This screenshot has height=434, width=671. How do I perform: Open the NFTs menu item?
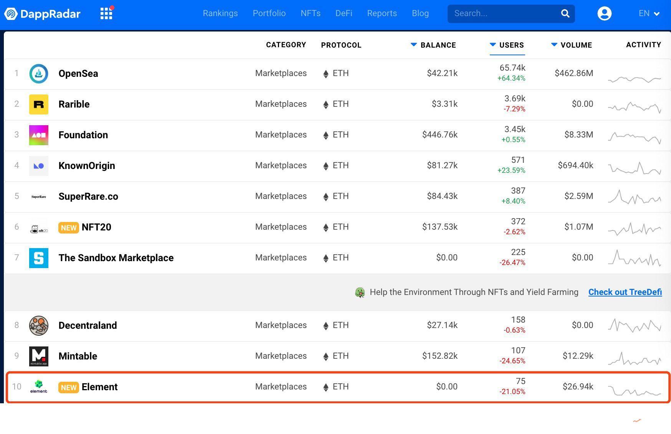pyautogui.click(x=310, y=13)
